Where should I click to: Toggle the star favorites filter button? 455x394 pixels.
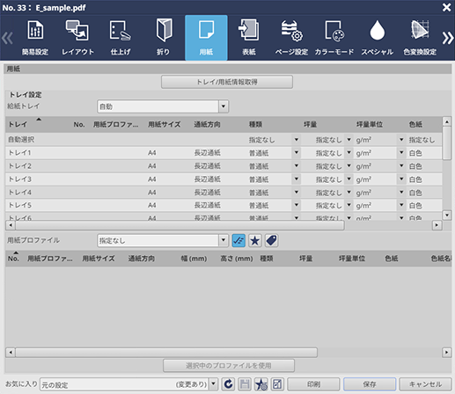coord(255,241)
